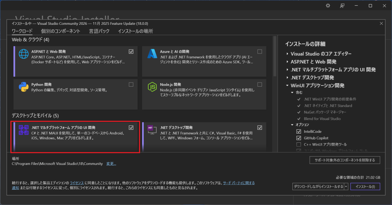Click the .NET MAUI multi-platform workload icon
Viewport: 392px width, 205px height.
[x=24, y=130]
